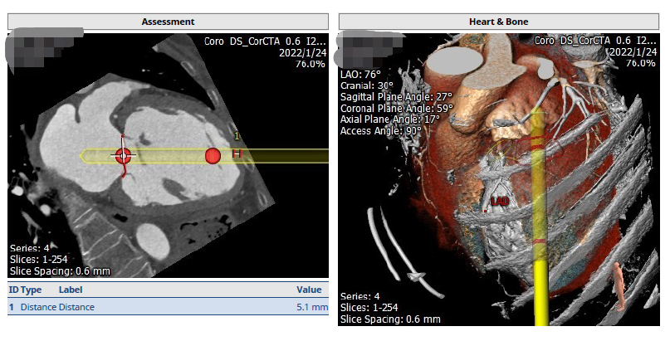670x341 pixels.
Task: Click the Label column header
Action: point(72,290)
